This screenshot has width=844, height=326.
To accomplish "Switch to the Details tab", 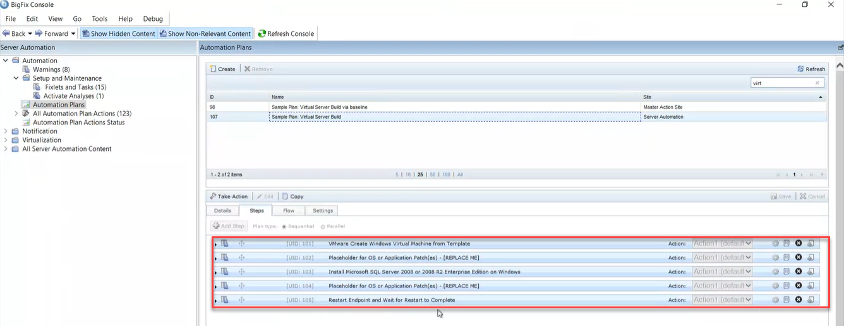I will point(222,210).
